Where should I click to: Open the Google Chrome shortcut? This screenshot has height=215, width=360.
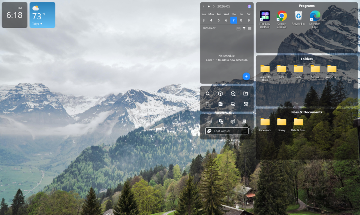pos(282,19)
